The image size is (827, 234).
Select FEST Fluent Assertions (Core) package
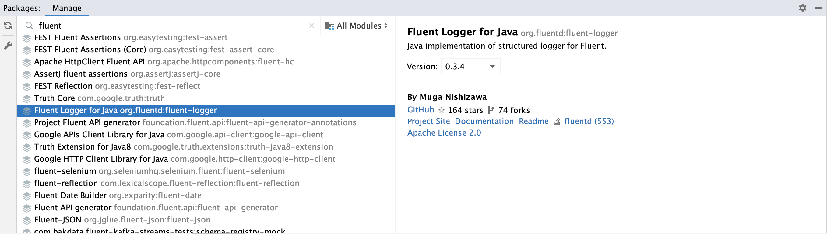(206, 50)
